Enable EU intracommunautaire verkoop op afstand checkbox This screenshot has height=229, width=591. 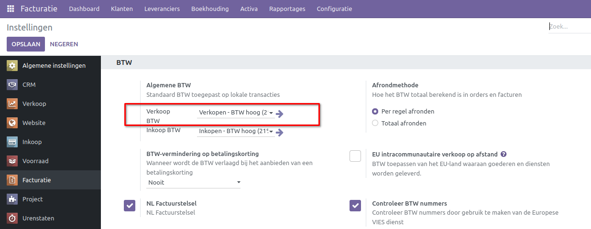coord(355,156)
